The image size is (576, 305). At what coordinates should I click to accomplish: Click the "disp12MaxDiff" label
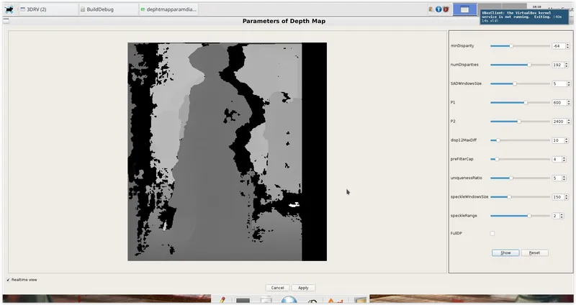(464, 140)
